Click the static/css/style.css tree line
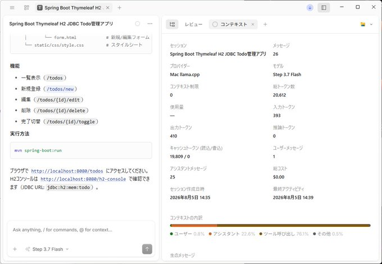This screenshot has width=382, height=264. coord(59,45)
